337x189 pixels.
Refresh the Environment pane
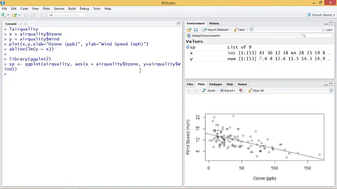click(x=251, y=29)
